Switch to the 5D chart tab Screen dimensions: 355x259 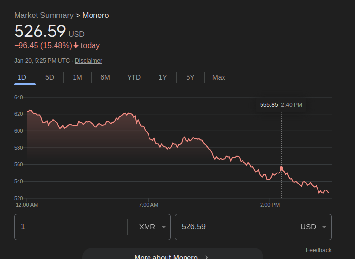tap(50, 77)
